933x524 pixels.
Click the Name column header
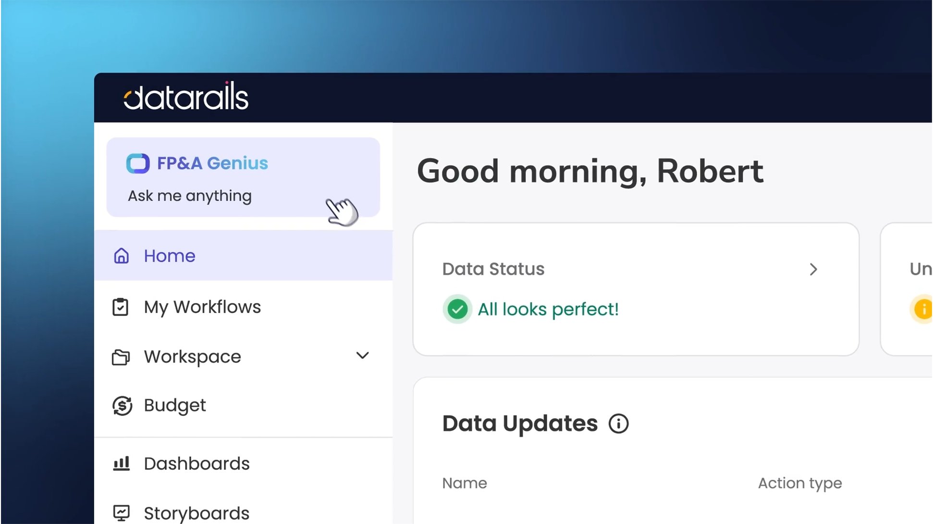click(x=465, y=483)
